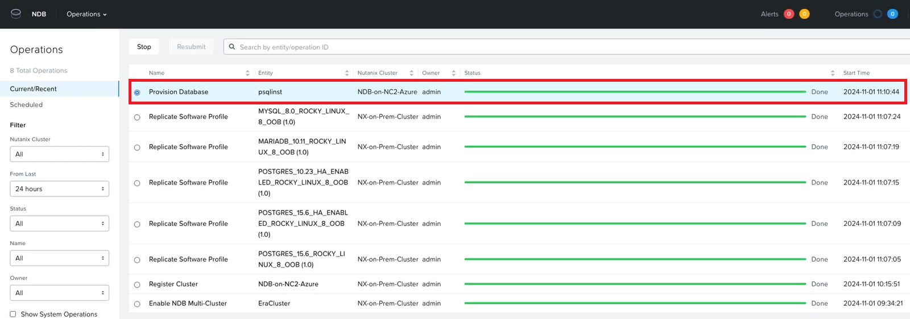Open the red alerts count badge
910x319 pixels.
[x=789, y=14]
